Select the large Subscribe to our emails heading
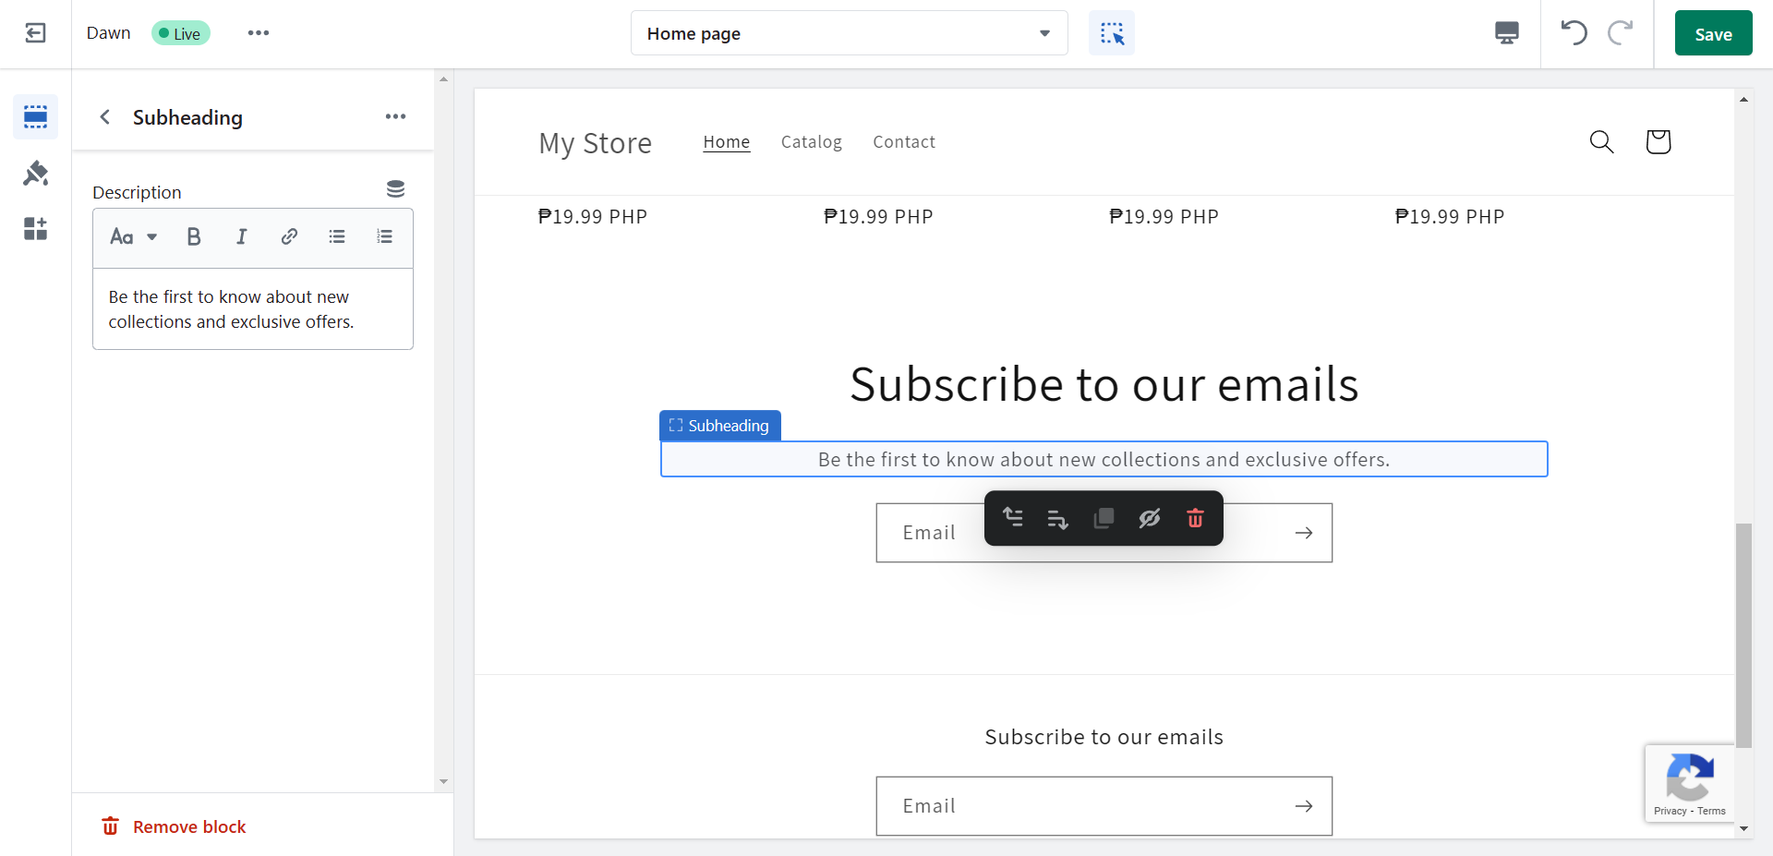This screenshot has width=1773, height=856. coord(1104,384)
